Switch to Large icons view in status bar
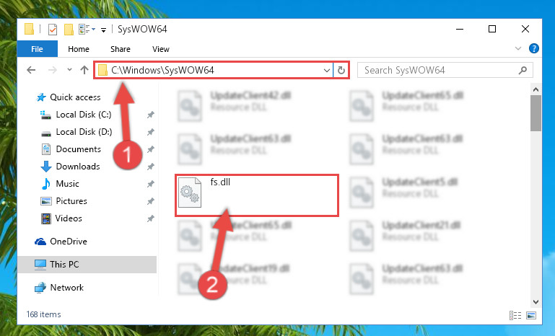The image size is (555, 336). pyautogui.click(x=531, y=315)
